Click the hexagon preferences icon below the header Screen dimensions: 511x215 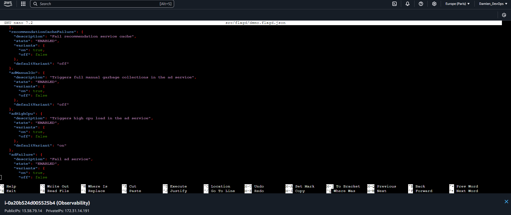pos(504,15)
